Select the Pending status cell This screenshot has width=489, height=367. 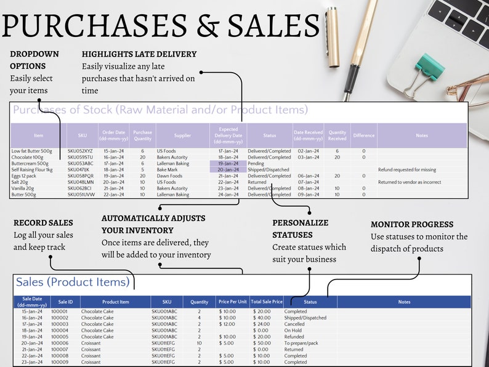tap(256, 163)
